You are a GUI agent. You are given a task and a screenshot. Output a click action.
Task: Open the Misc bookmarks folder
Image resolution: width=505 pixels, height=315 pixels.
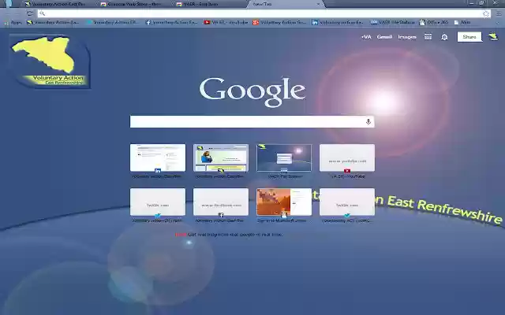pos(462,23)
